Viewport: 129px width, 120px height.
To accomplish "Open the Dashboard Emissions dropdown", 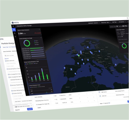I will (94, 23).
